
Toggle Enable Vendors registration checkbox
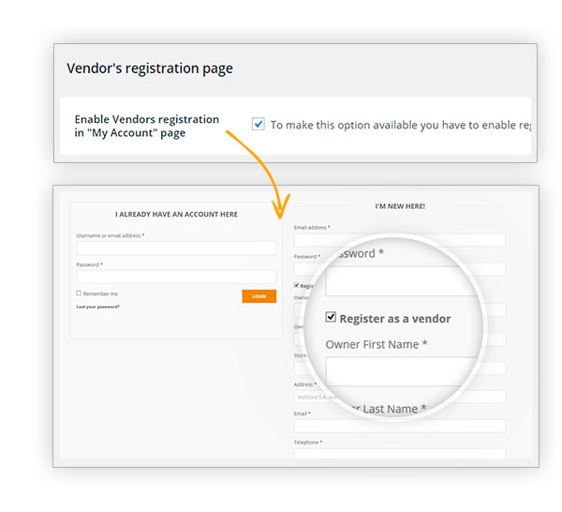click(x=259, y=124)
